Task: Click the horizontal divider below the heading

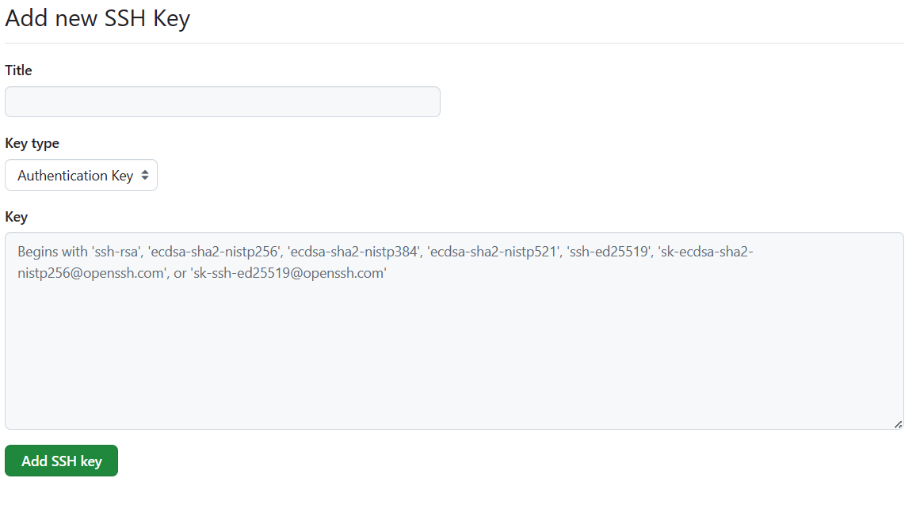Action: coord(454,43)
